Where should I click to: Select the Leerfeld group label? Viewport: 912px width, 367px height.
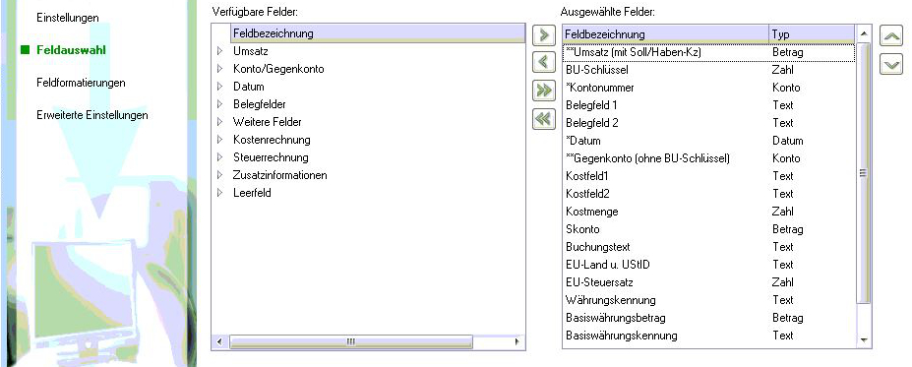[x=252, y=193]
